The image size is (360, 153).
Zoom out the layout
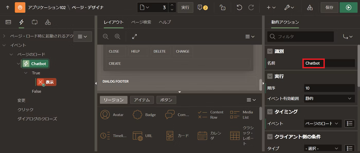point(106,36)
